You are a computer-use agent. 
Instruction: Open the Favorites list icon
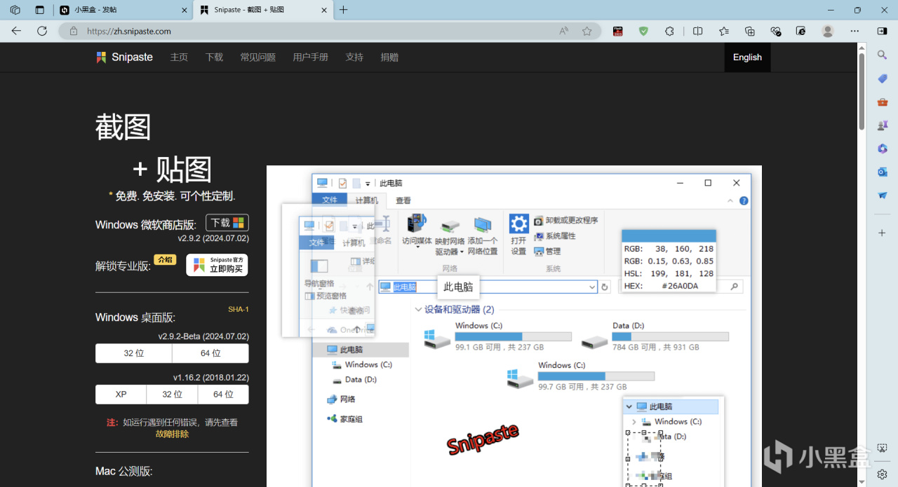(724, 31)
